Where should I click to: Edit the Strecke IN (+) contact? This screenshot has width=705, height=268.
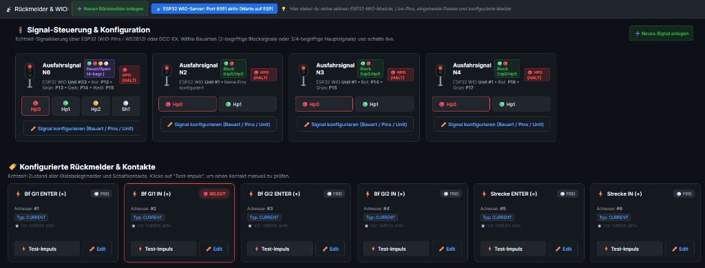(680, 249)
